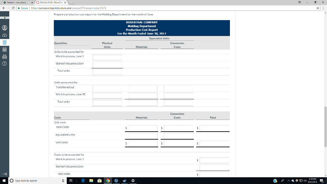The image size is (327, 184).
Task: Open the Chrome three-dot menu
Action: click(323, 8)
